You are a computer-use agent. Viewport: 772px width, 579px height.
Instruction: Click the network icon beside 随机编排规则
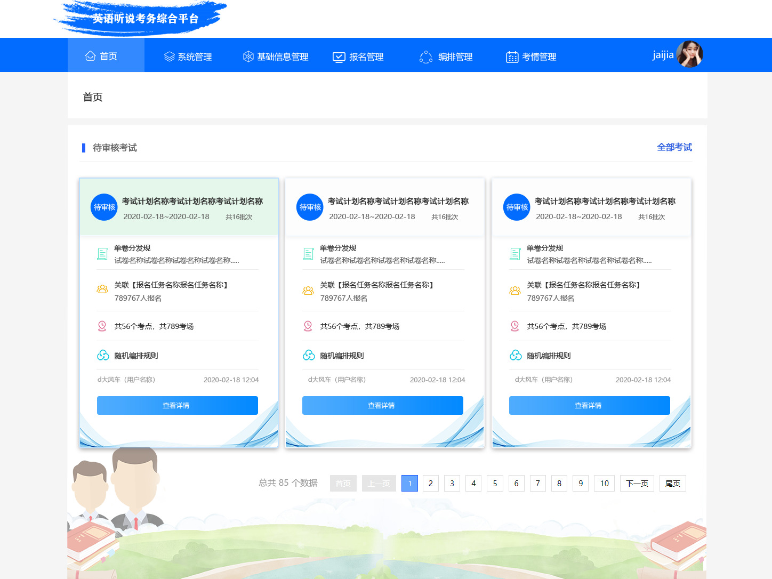(103, 354)
